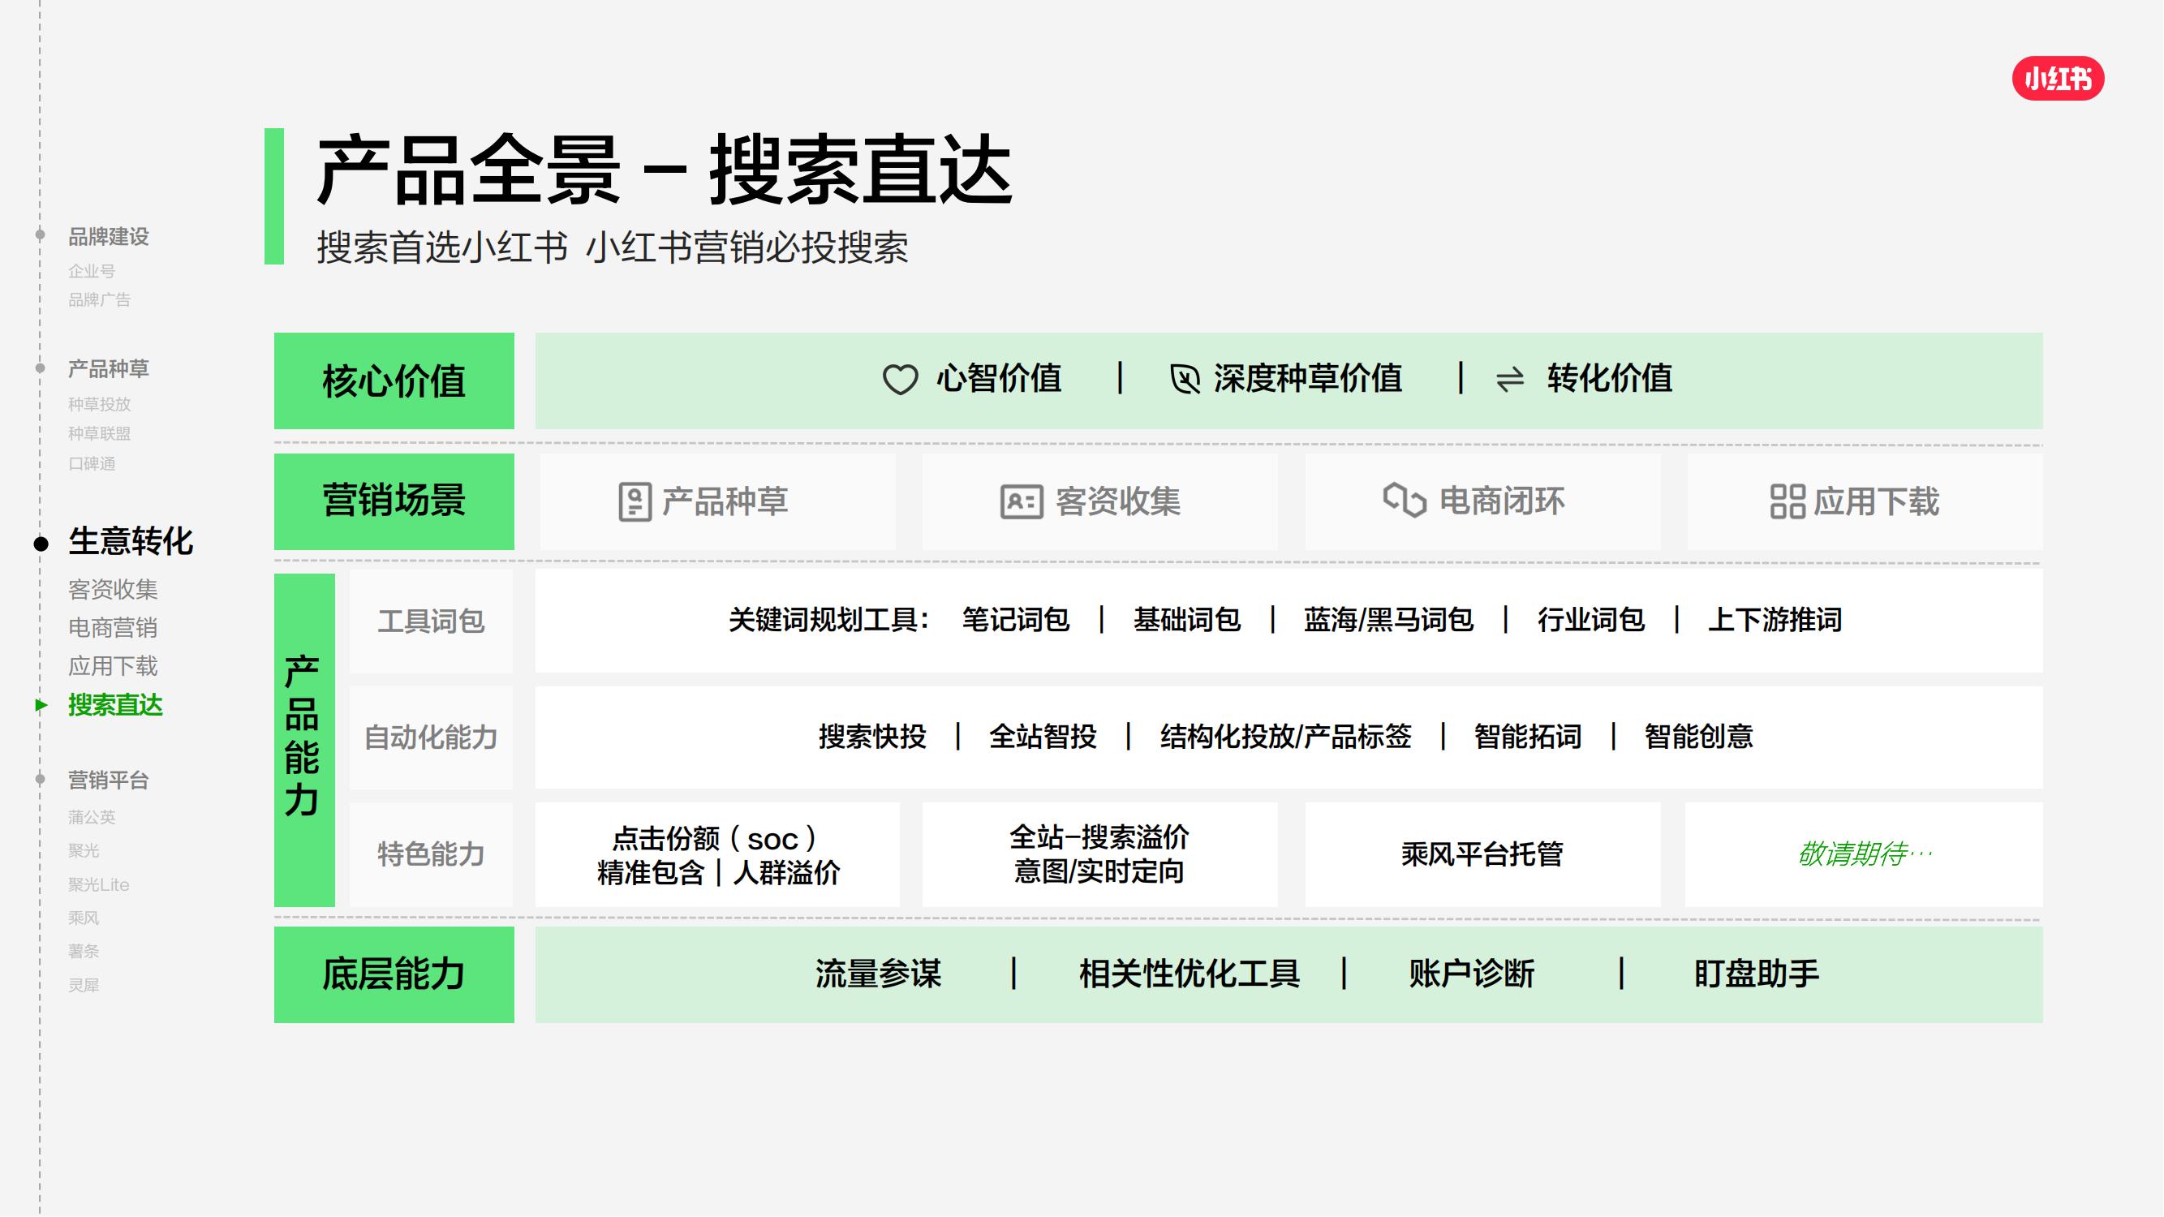The image size is (2164, 1217).
Task: Click 智能创意 text
Action: (x=1698, y=738)
